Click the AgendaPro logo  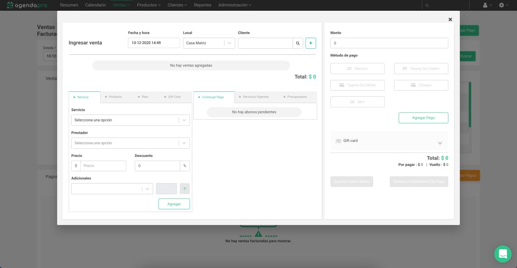(x=27, y=5)
